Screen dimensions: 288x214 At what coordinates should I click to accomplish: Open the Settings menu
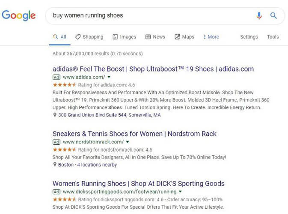click(249, 37)
